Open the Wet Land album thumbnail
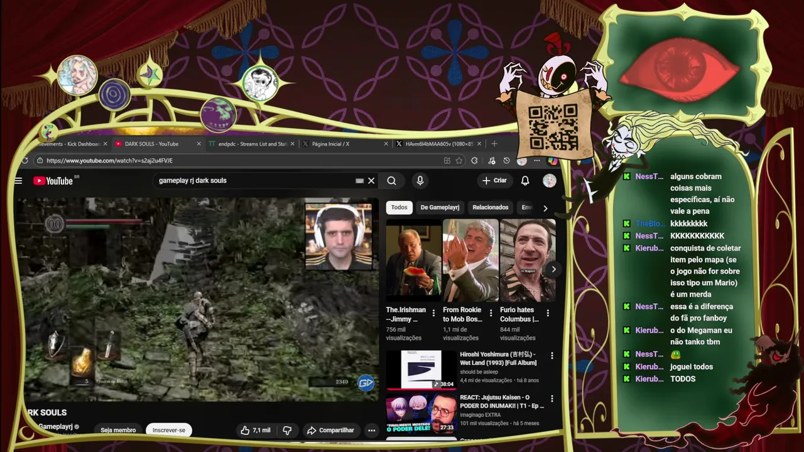 [421, 370]
